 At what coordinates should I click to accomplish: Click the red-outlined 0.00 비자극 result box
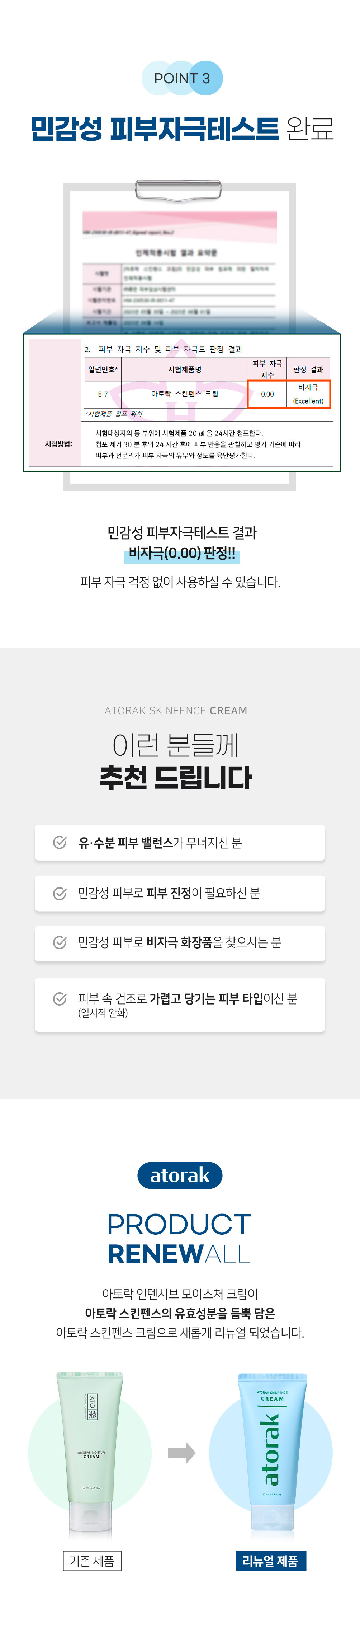[289, 394]
